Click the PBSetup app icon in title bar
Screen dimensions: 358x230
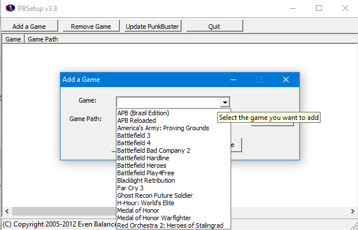[10, 9]
